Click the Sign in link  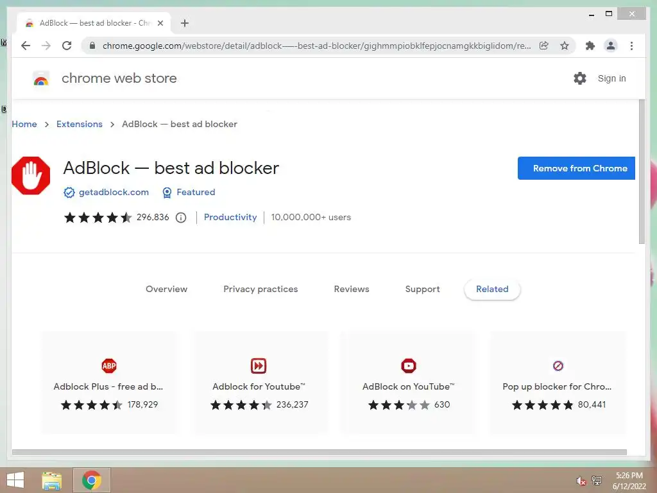pos(611,78)
